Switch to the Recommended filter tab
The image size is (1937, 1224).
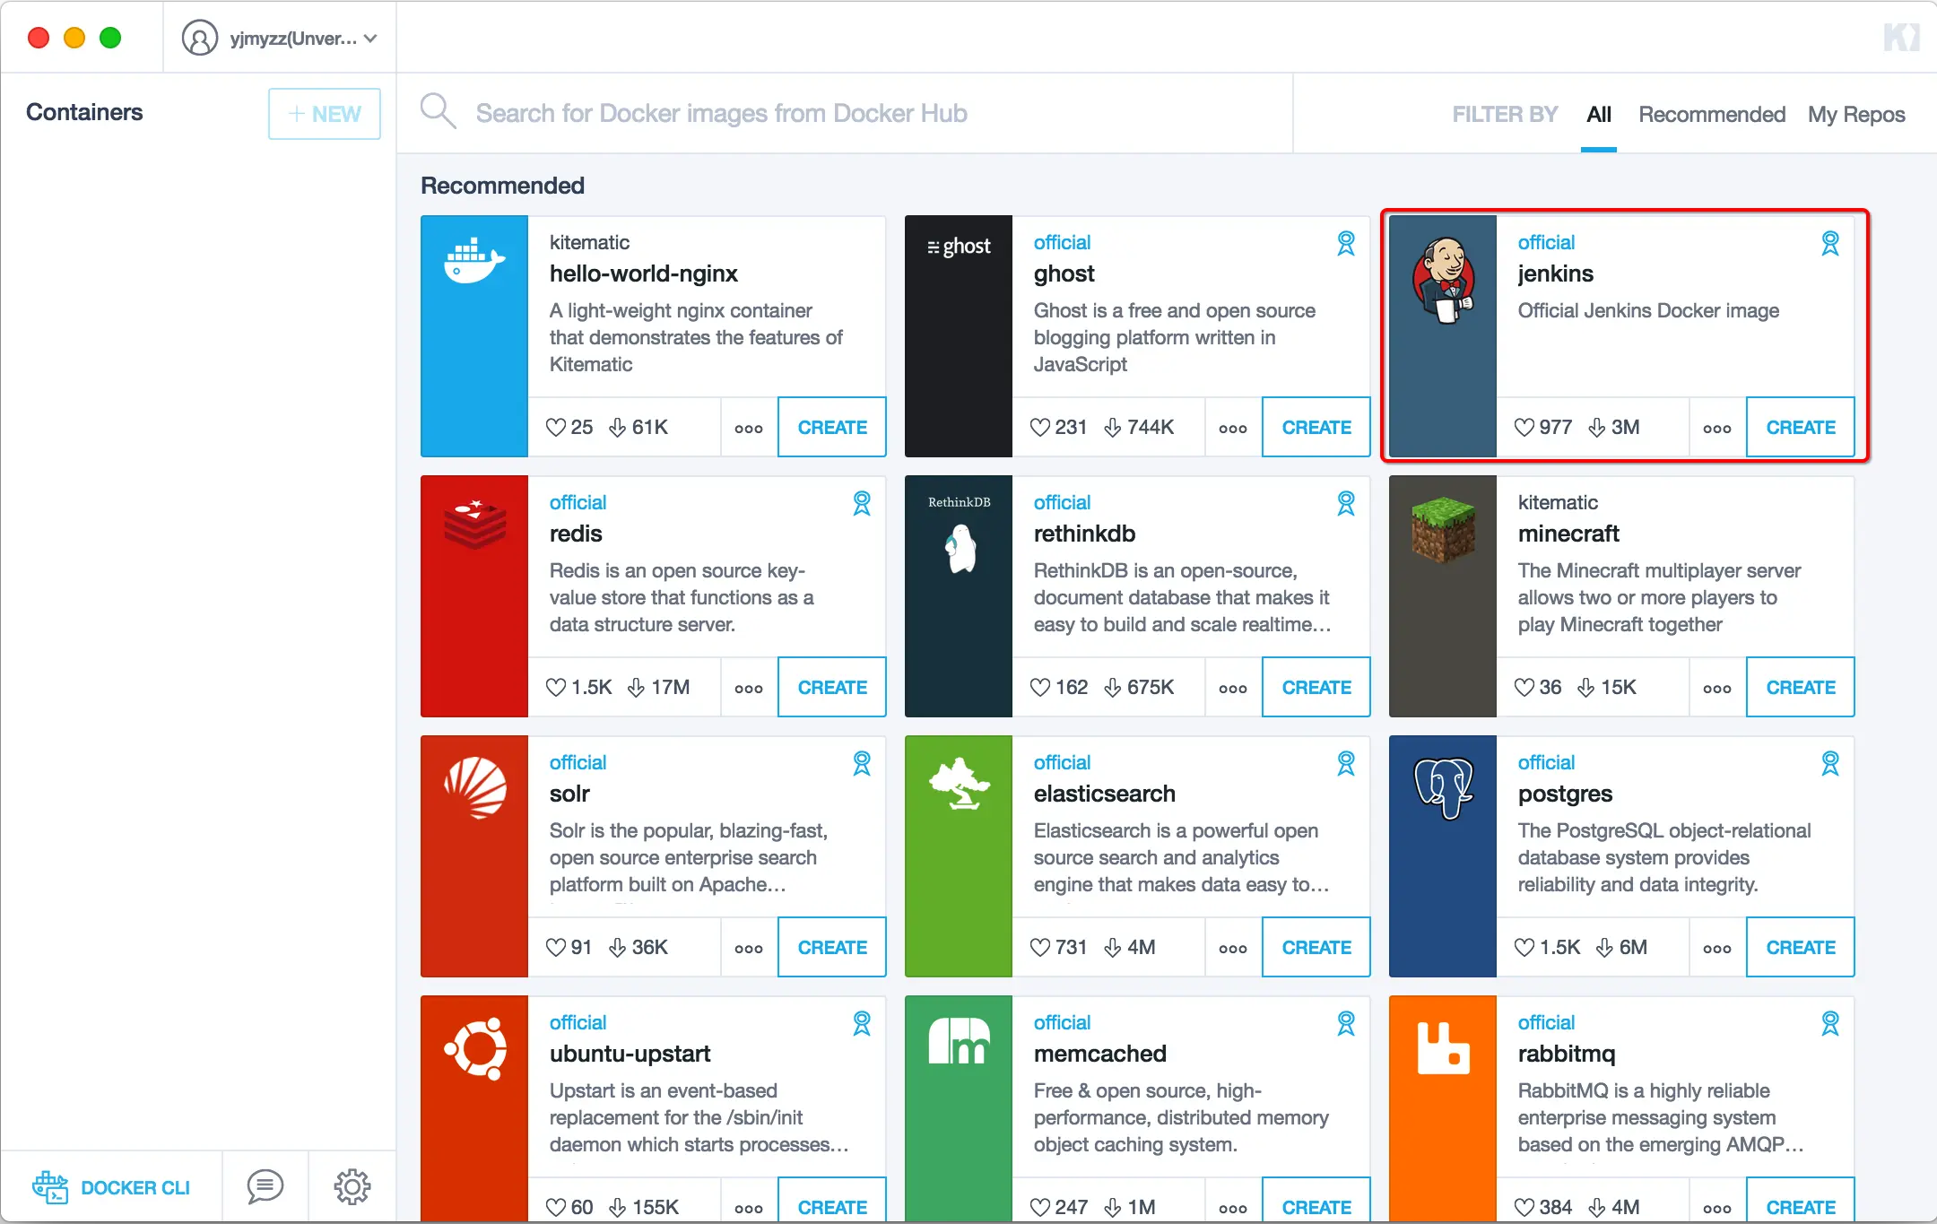click(1711, 115)
